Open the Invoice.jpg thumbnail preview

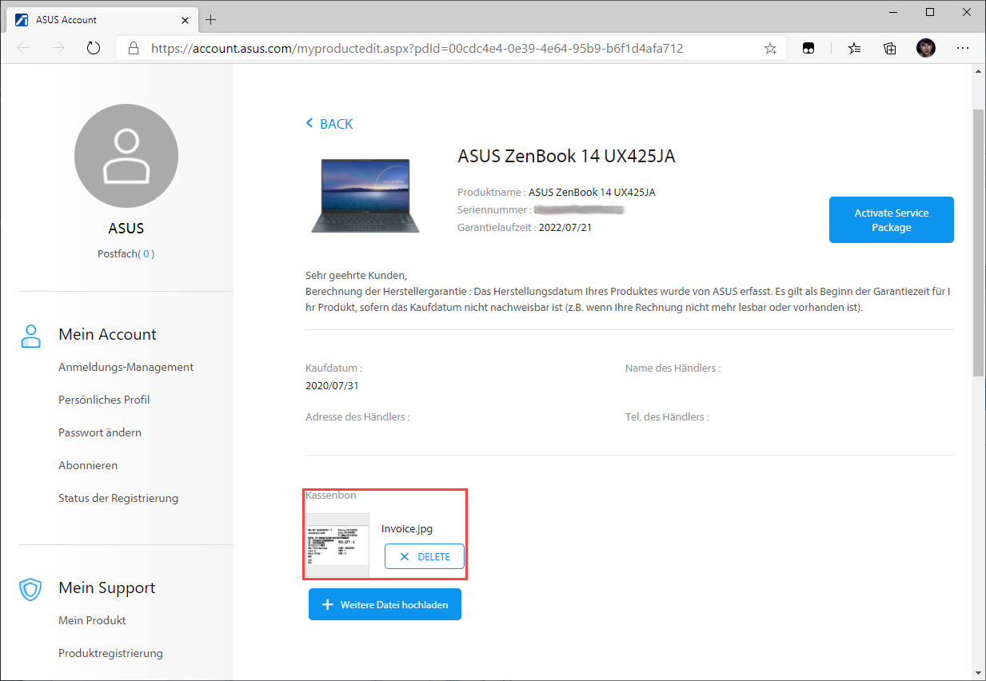pyautogui.click(x=337, y=544)
